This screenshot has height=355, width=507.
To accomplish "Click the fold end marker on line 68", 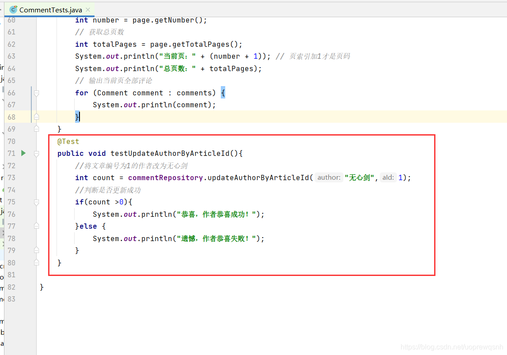I will pos(37,117).
